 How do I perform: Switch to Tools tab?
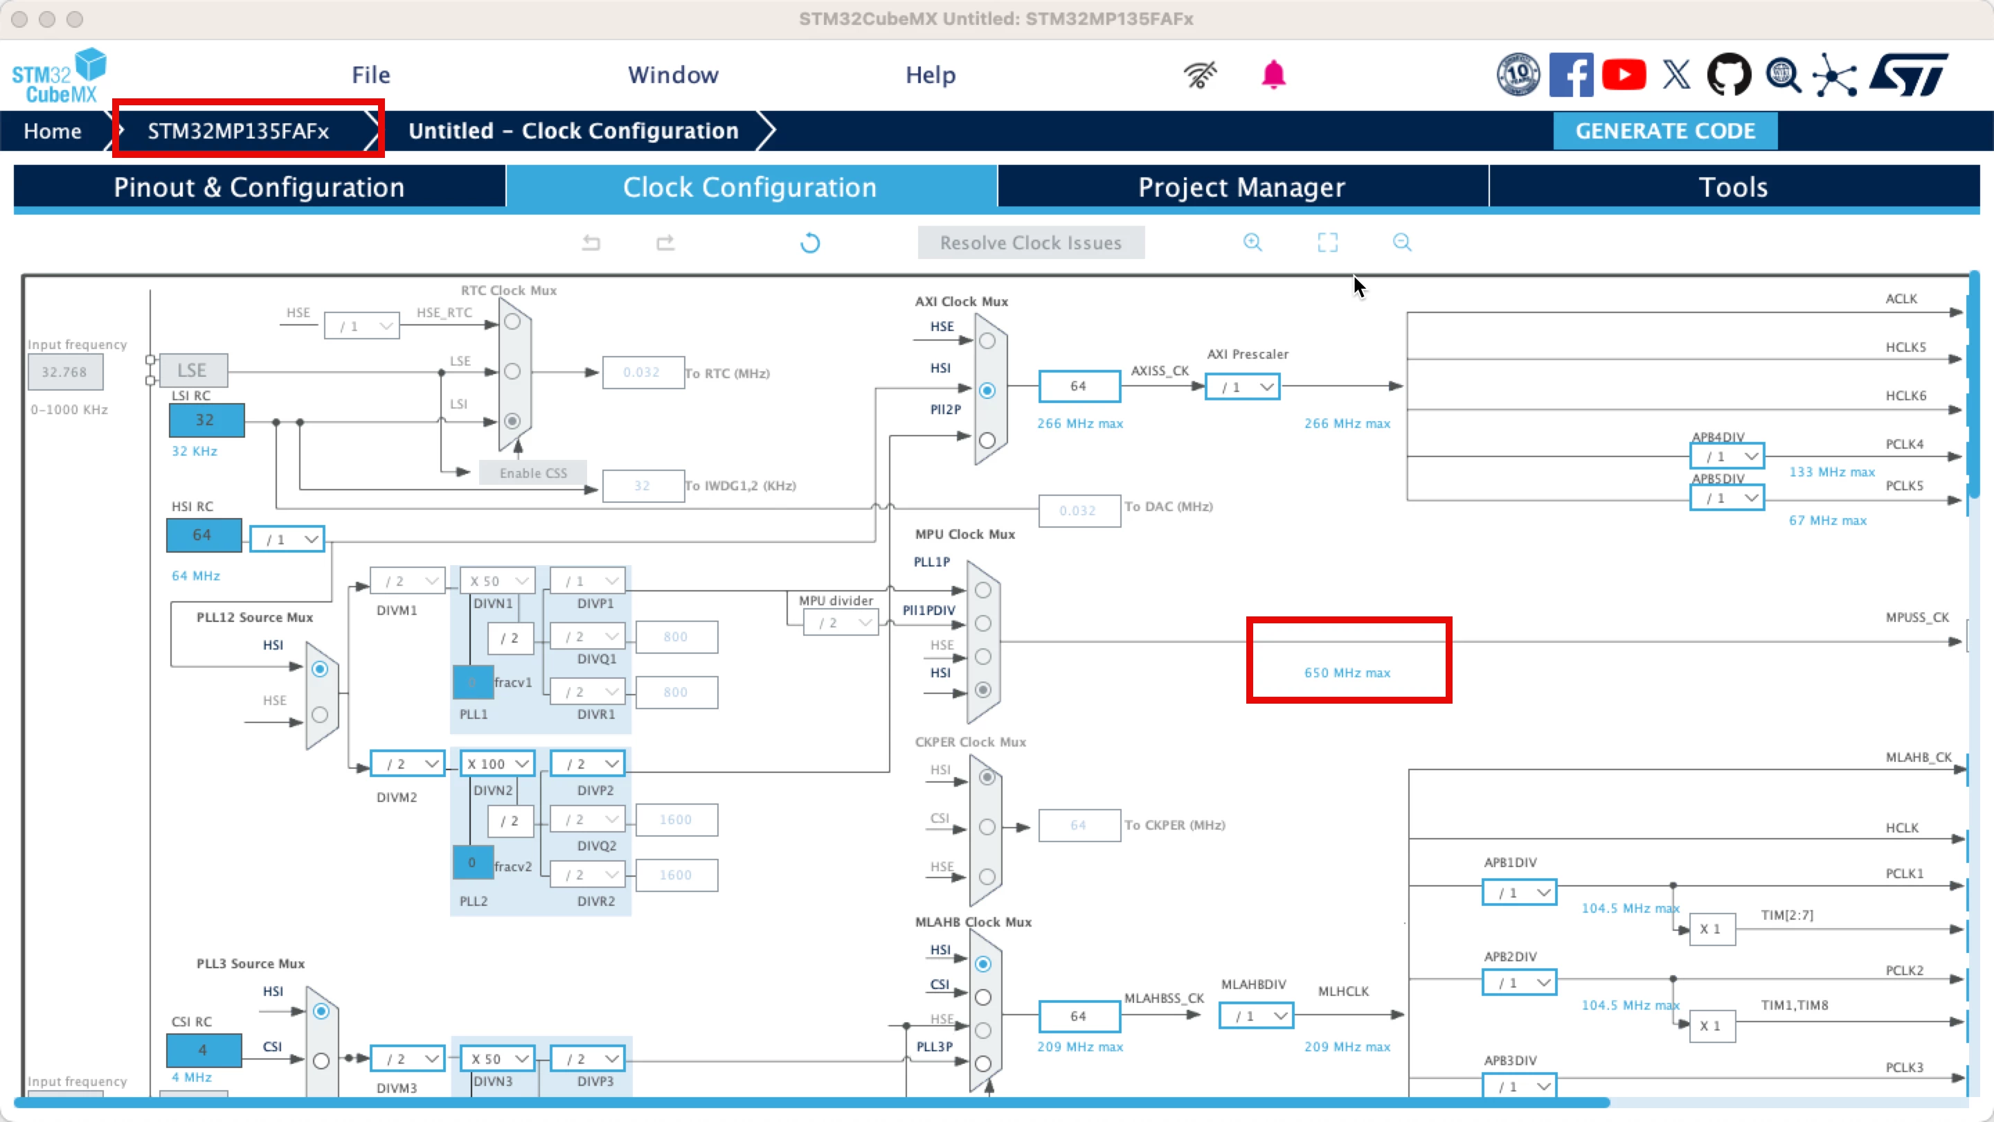click(1734, 186)
